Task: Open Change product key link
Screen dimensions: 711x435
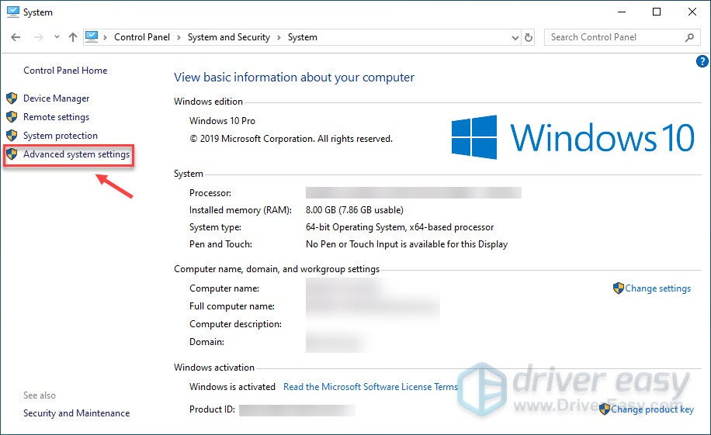Action: pyautogui.click(x=652, y=409)
